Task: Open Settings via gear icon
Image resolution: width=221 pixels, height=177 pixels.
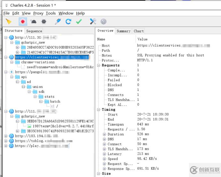Action: click(103, 21)
